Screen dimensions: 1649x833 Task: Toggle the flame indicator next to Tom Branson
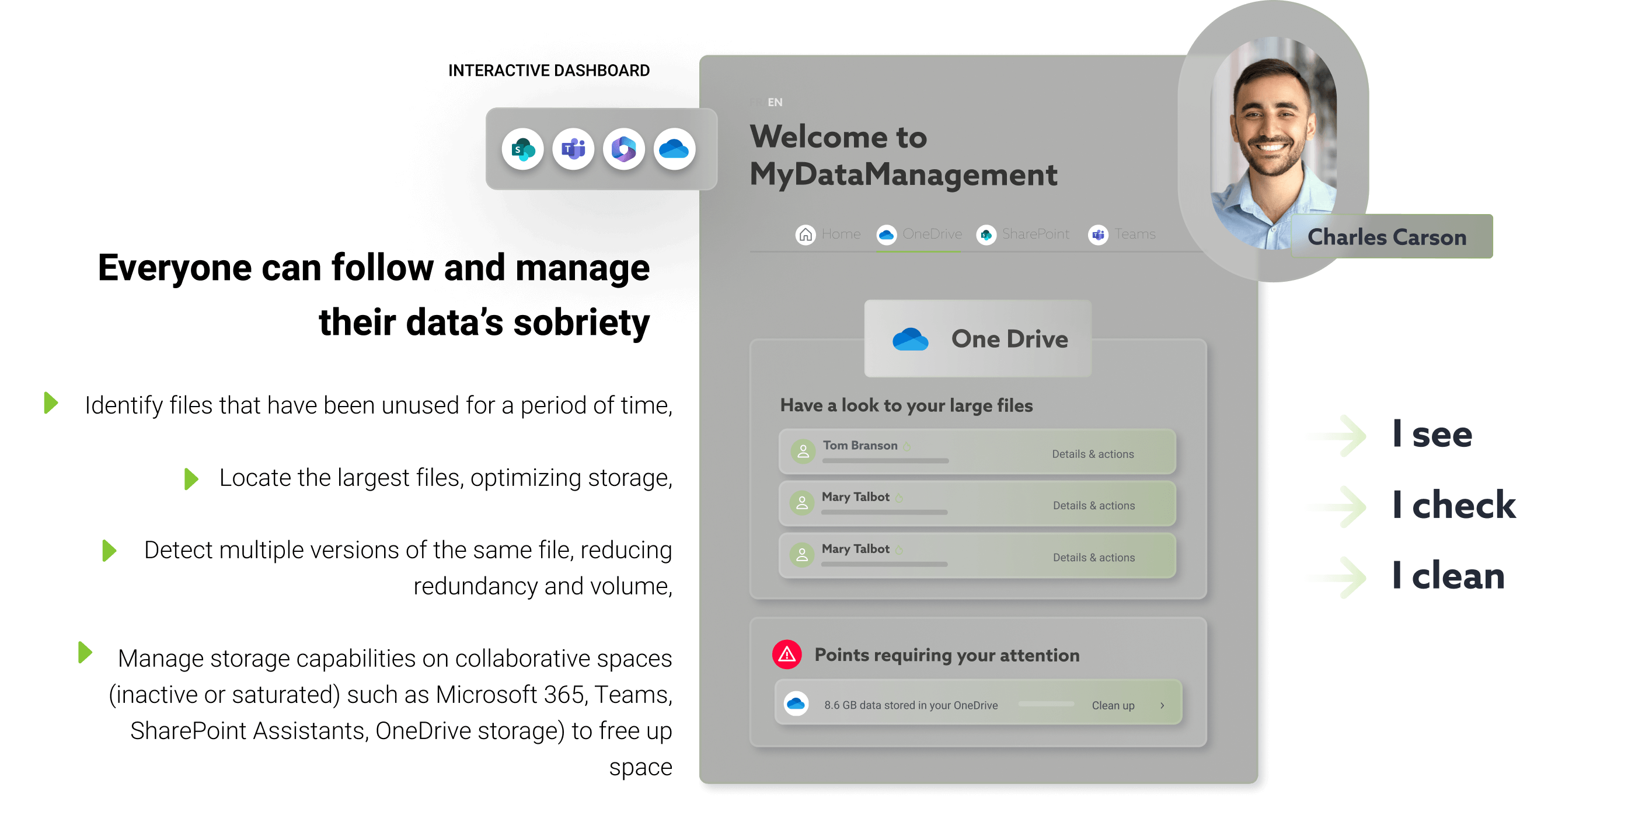tap(908, 446)
